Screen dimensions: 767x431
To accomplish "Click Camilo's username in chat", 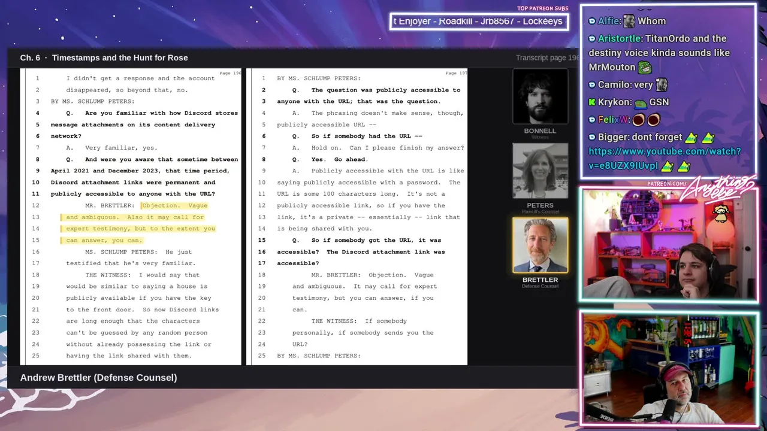I will point(614,85).
